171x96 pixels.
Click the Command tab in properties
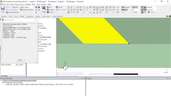click(4, 76)
